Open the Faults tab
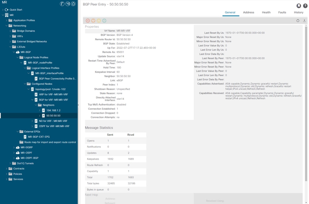Image resolution: width=309 pixels, height=204 pixels. [x=282, y=12]
